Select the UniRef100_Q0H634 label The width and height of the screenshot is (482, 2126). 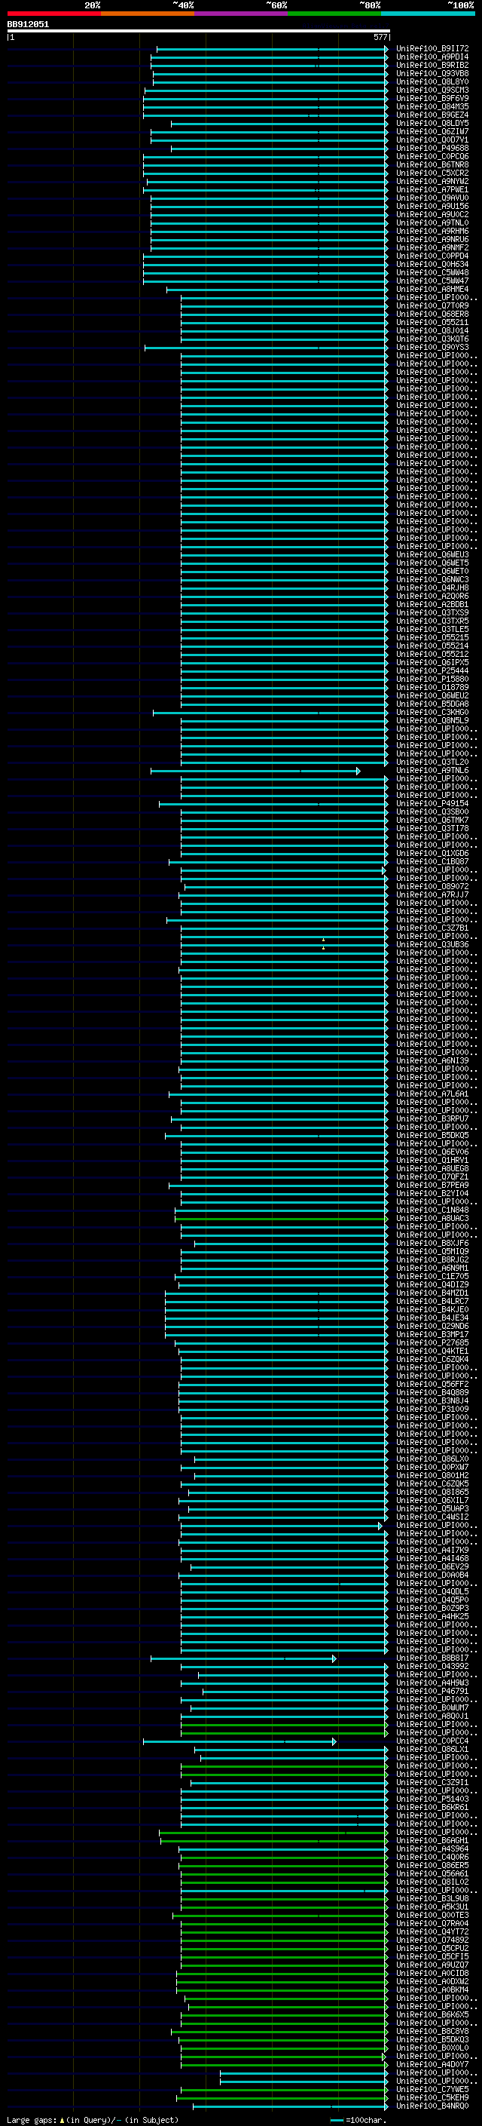(432, 264)
